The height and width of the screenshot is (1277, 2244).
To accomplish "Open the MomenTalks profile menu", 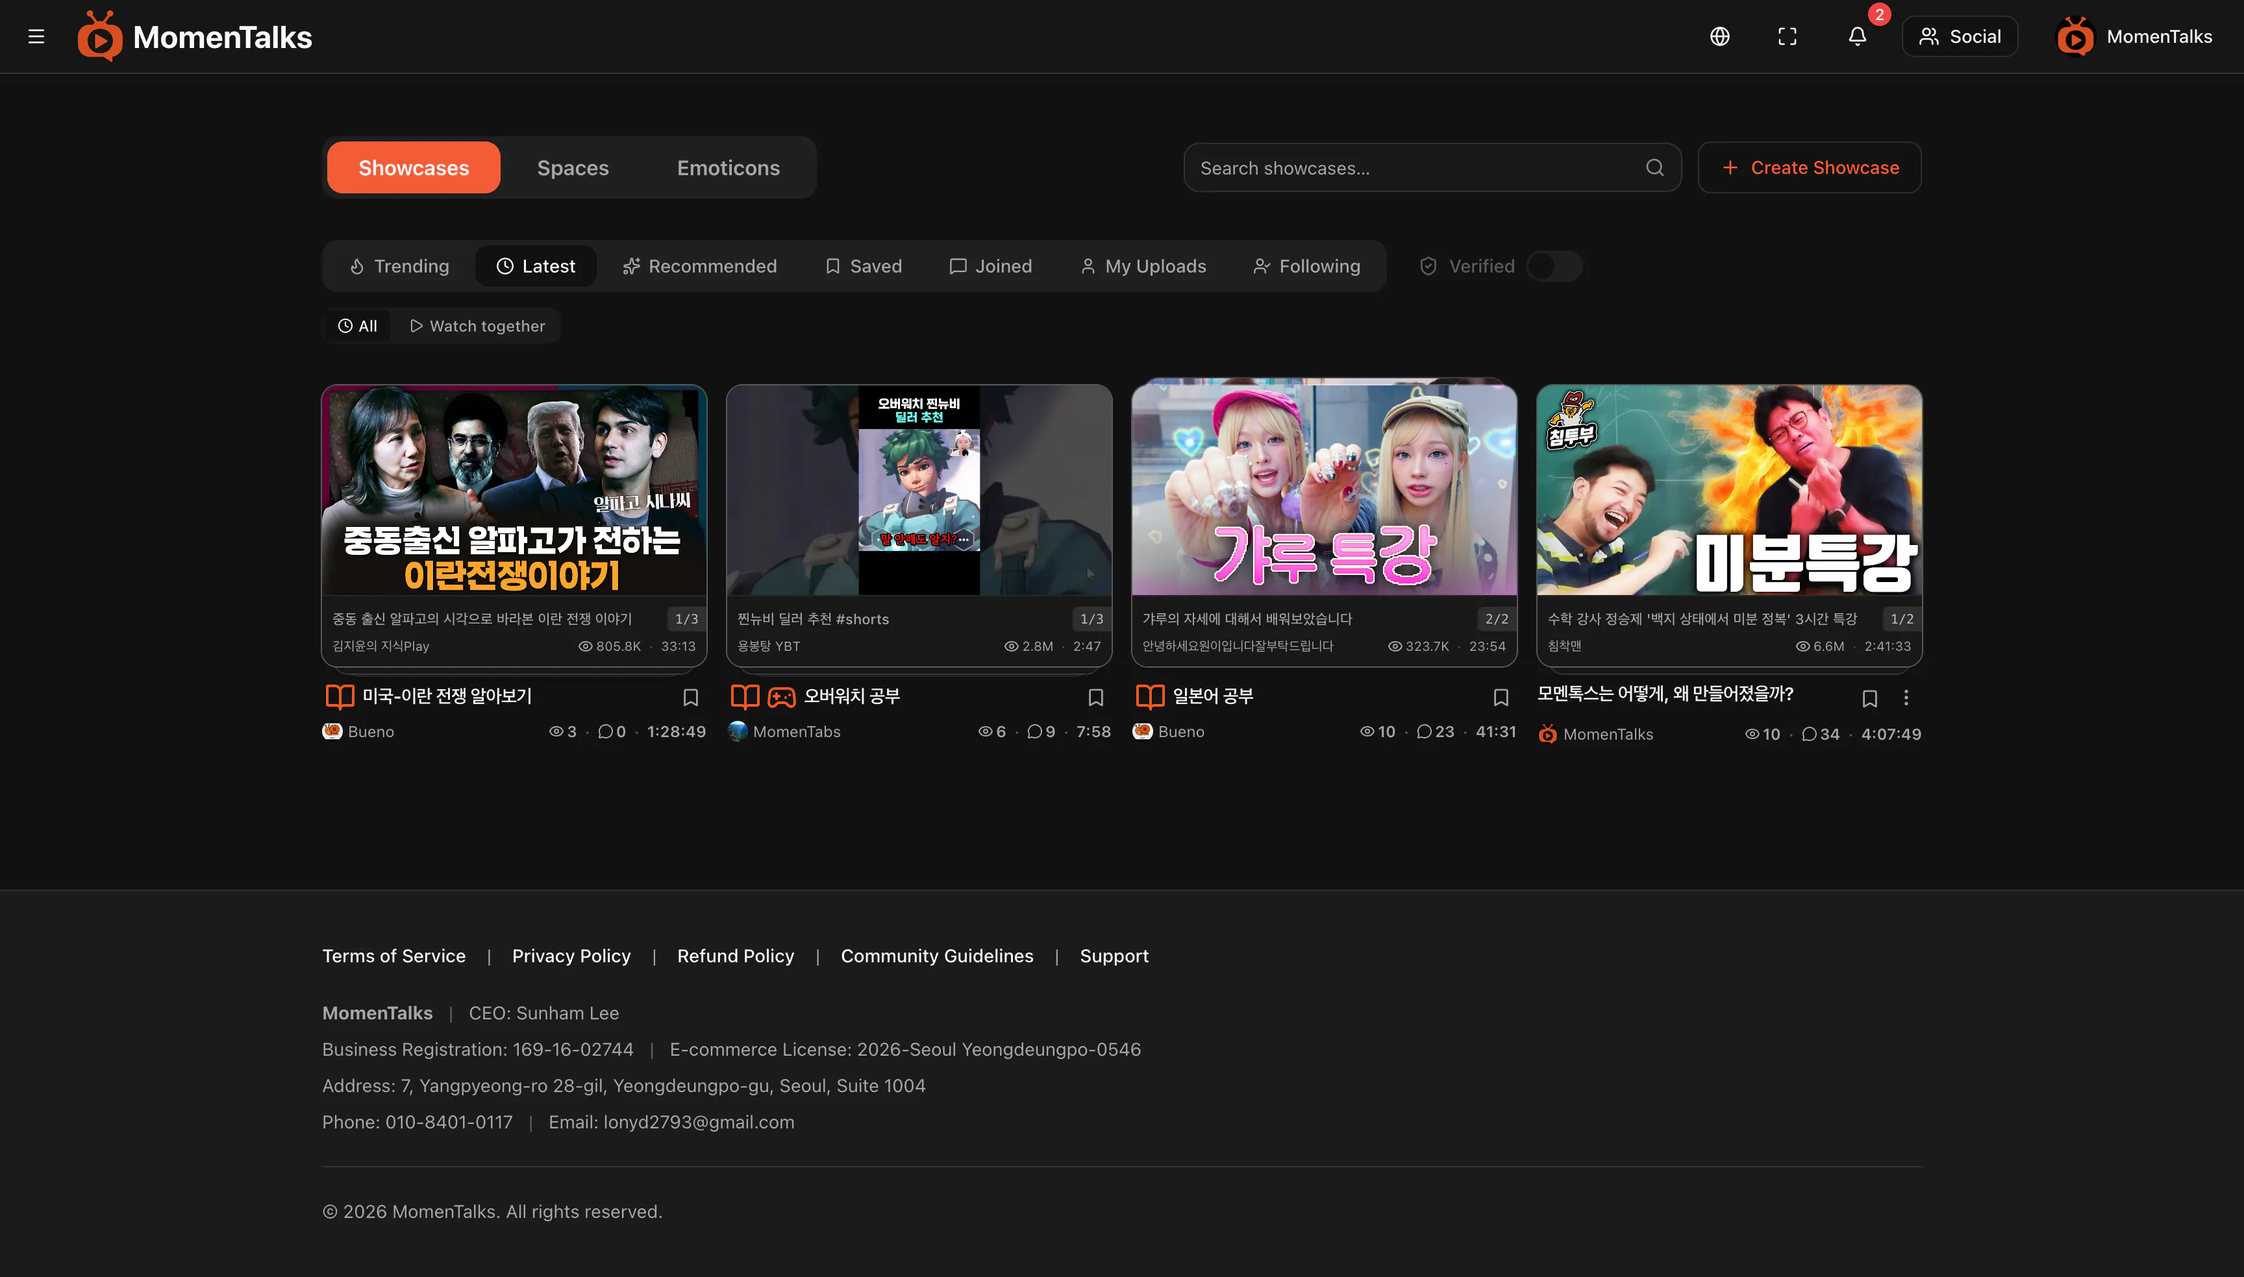I will tap(2134, 37).
